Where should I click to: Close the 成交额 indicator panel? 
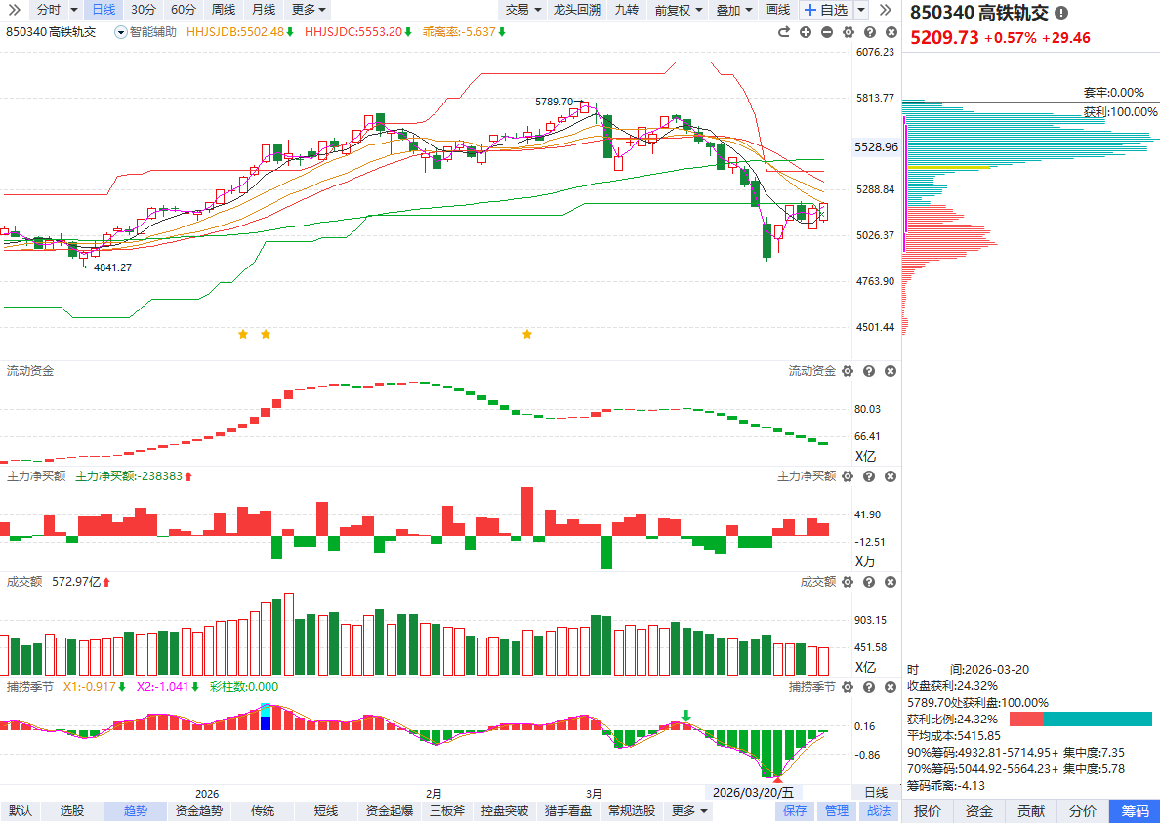click(x=891, y=582)
